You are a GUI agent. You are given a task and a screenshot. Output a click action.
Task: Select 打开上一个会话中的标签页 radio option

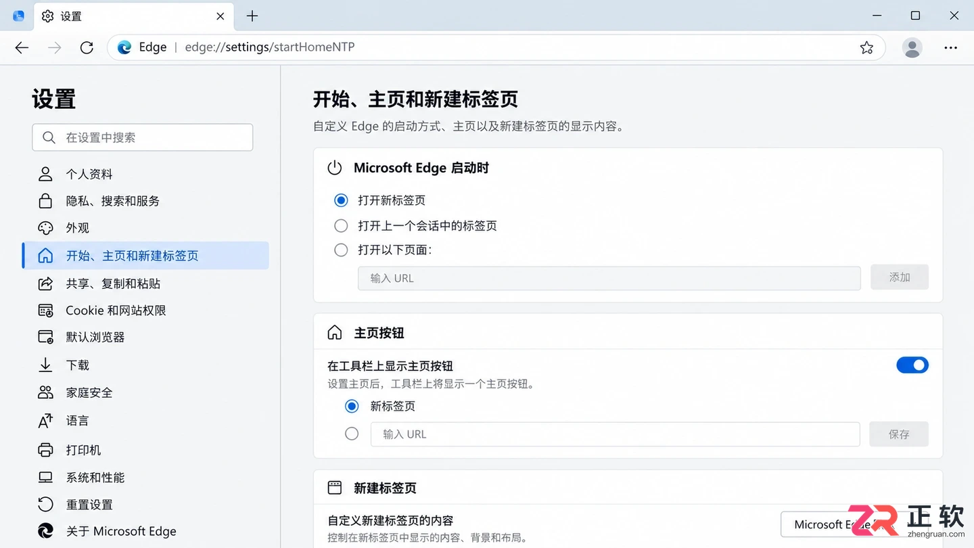[x=341, y=225]
